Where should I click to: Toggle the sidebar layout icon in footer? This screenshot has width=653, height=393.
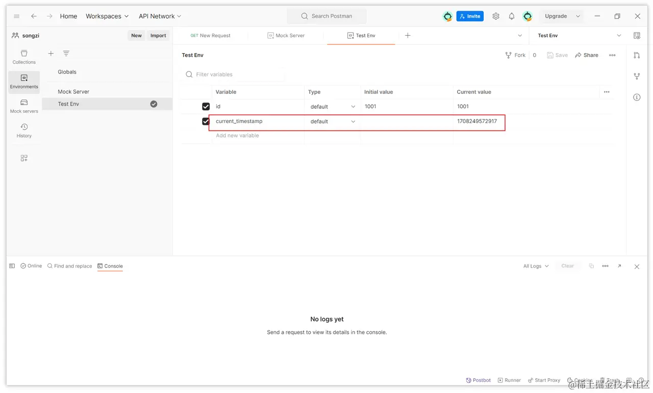click(x=12, y=266)
